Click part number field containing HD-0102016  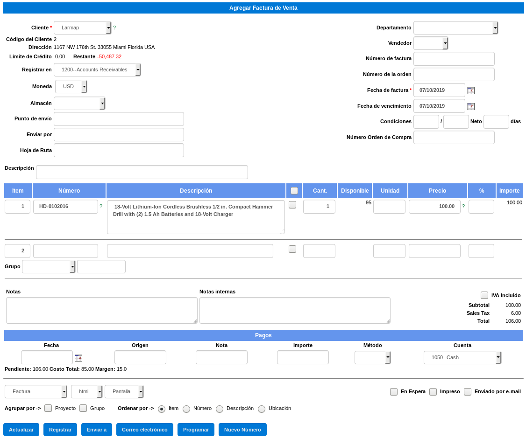coord(65,207)
